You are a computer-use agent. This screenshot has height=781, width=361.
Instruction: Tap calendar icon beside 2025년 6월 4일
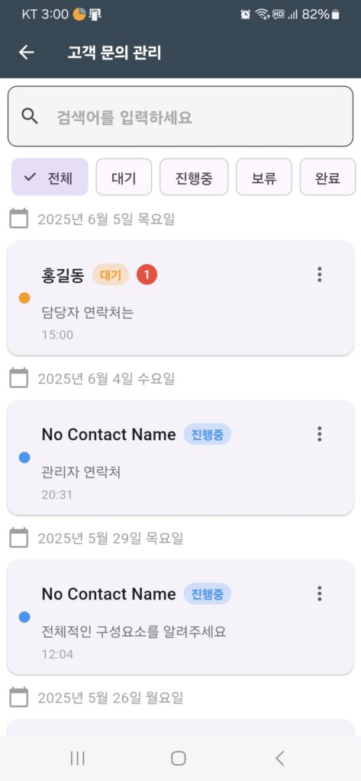tap(19, 378)
